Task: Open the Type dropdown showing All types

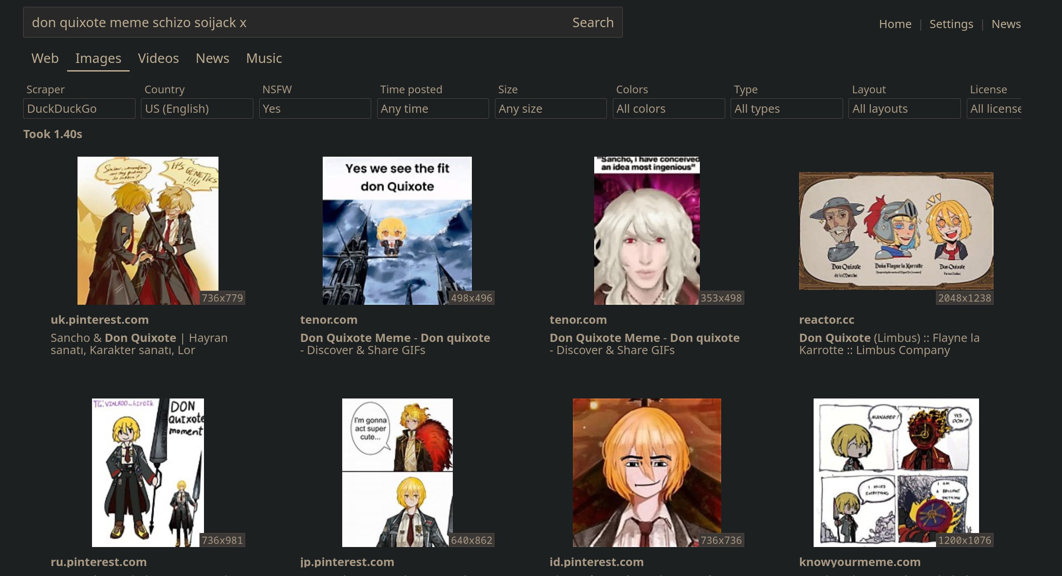Action: [786, 109]
